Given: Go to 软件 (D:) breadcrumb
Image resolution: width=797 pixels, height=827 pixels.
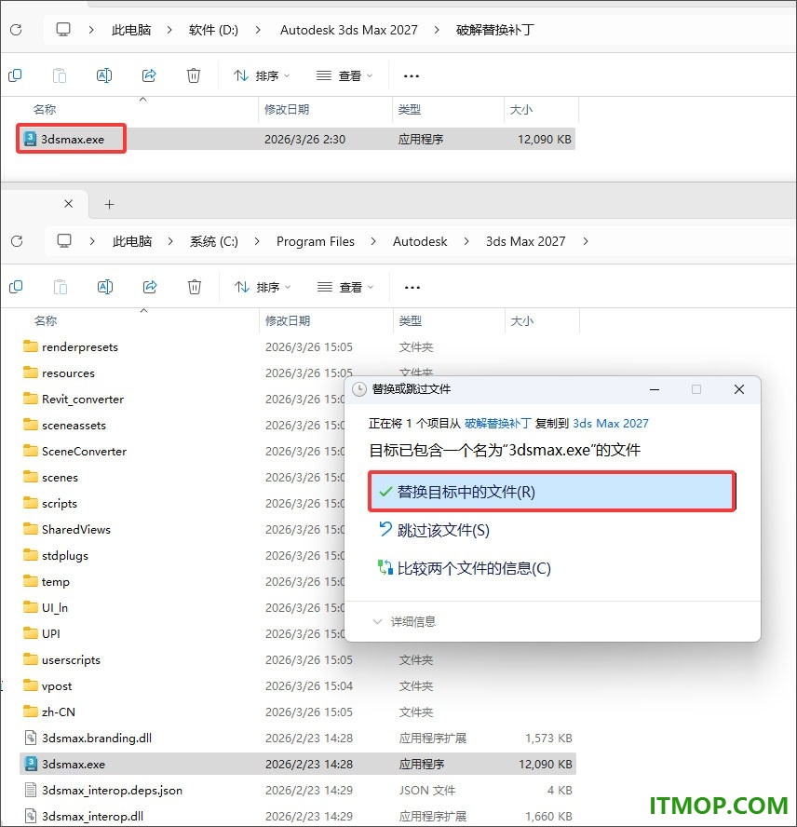Looking at the screenshot, I should click(x=213, y=30).
